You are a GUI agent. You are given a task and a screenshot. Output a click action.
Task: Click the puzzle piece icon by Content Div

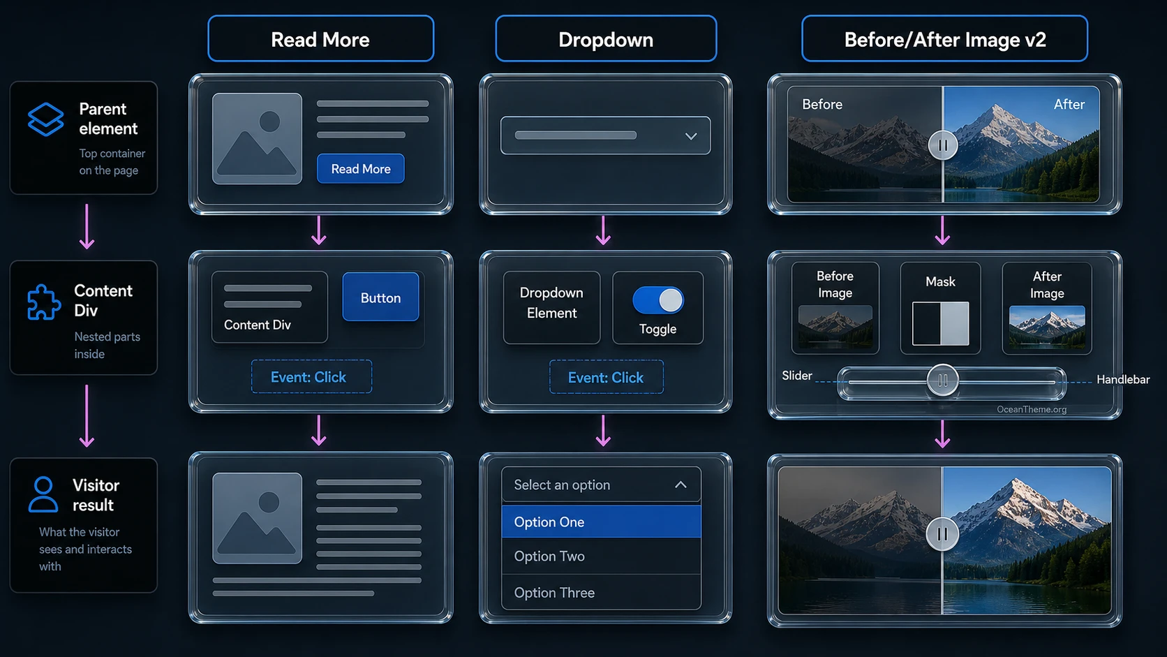(x=43, y=302)
